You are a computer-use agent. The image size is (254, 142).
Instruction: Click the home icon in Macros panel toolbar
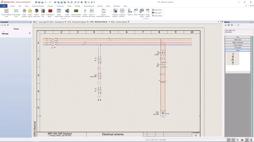coord(226,25)
